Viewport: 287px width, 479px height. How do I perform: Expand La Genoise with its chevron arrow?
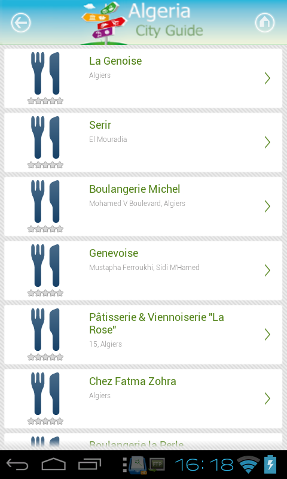(x=267, y=78)
